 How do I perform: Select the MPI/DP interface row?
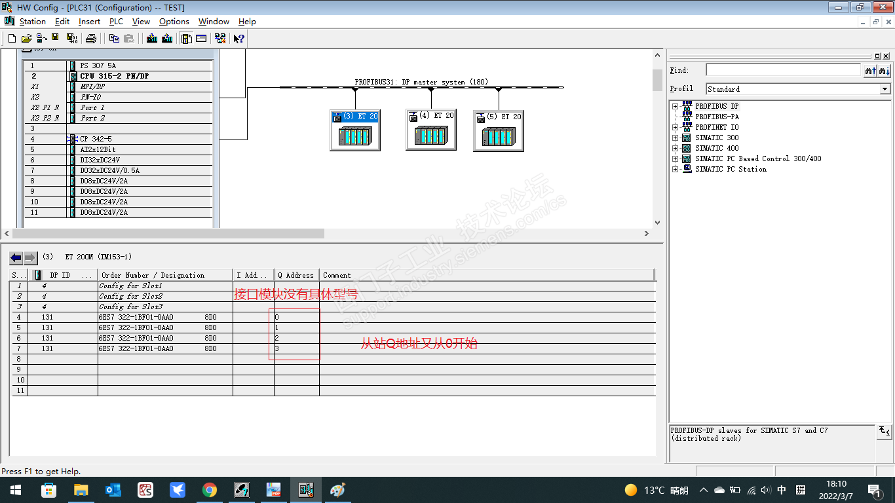pyautogui.click(x=119, y=86)
